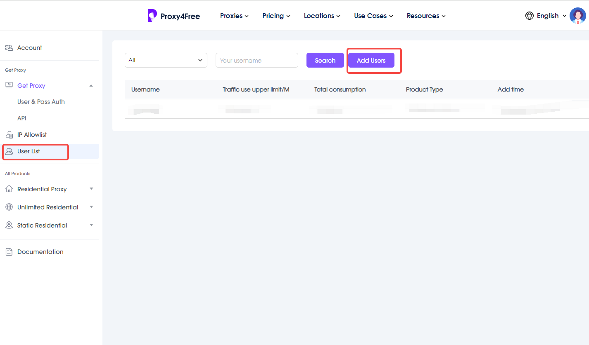The image size is (589, 345).
Task: Click the Unlimited Residential globe icon
Action: point(9,207)
